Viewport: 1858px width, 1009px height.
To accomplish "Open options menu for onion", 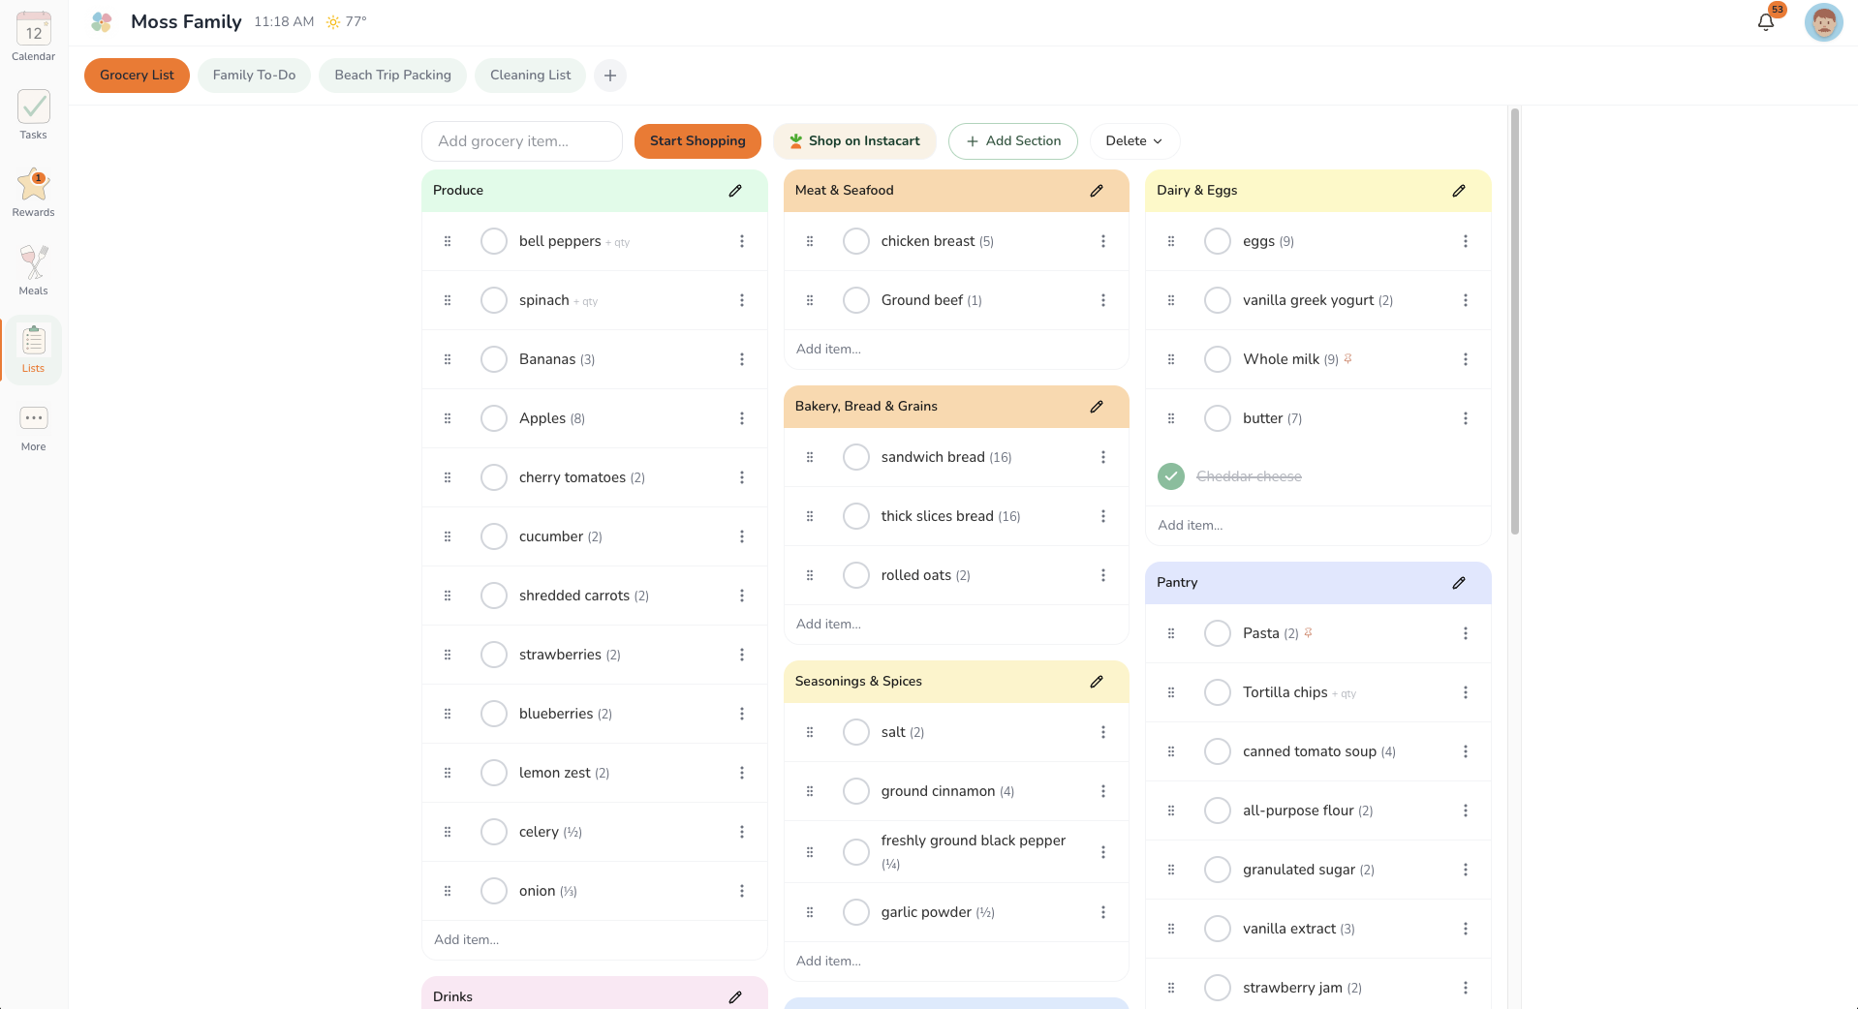I will tap(742, 891).
